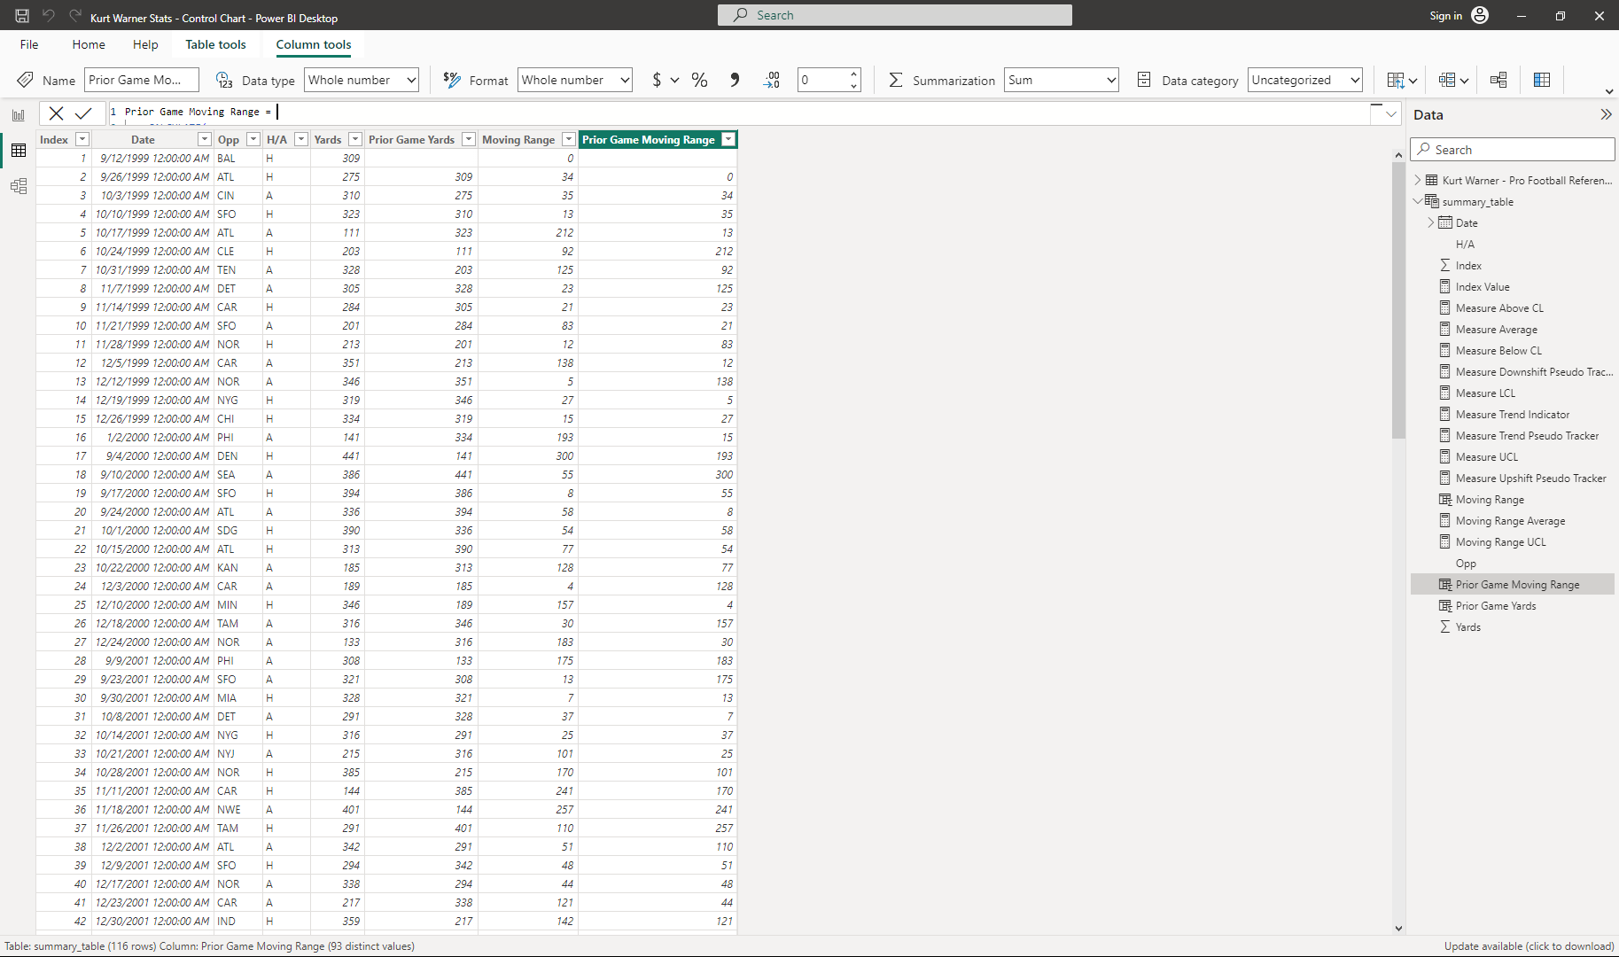Expand the Date hierarchy field

1431,222
